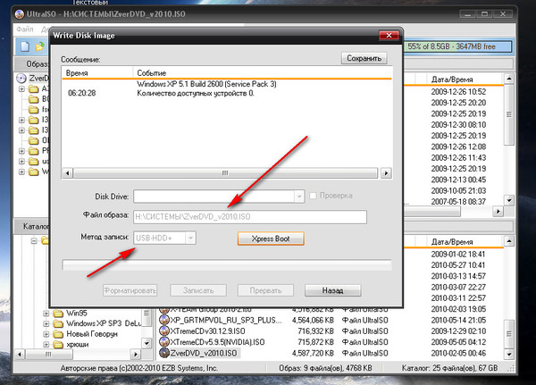536x385 pixels.
Task: Collapse the top node in Каталог tree
Action: (x=34, y=241)
